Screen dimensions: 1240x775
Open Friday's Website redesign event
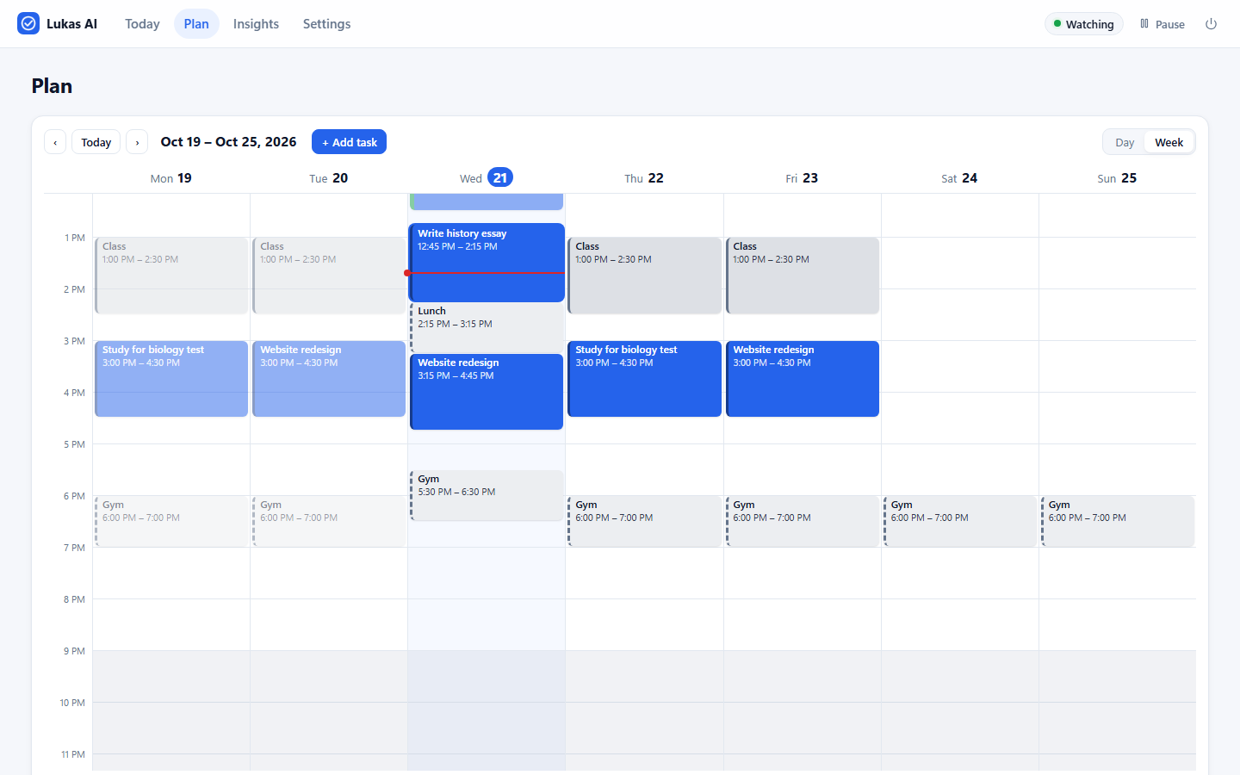803,379
